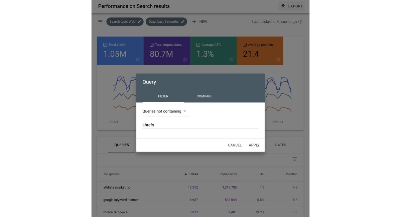Click Apply in the Query dialog
The height and width of the screenshot is (217, 401).
254,145
